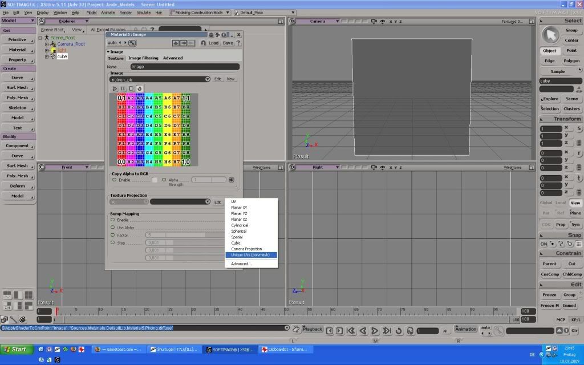584x365 pixels.
Task: Click the Primitive button in Get panel
Action: [18, 39]
